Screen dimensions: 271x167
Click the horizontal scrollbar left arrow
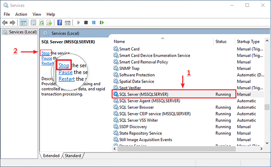(115, 148)
